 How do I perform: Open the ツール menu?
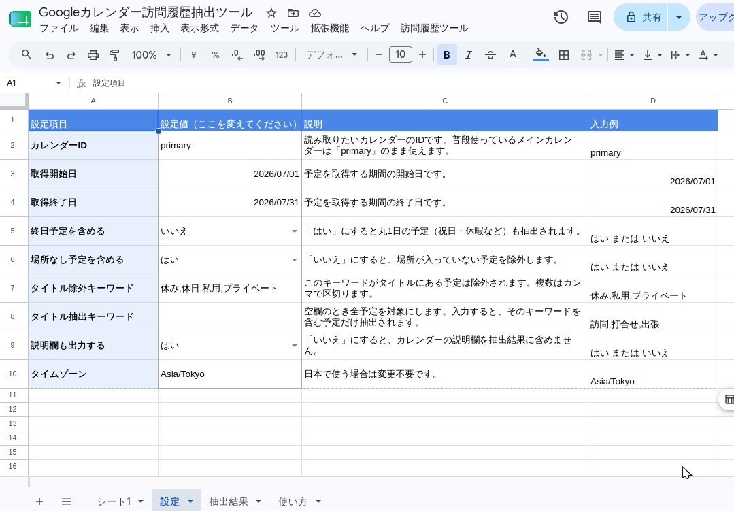(x=284, y=28)
